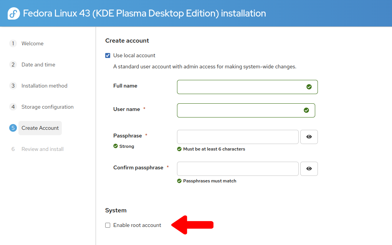Image resolution: width=392 pixels, height=245 pixels.
Task: Click the Fedora logo icon
Action: click(x=14, y=14)
